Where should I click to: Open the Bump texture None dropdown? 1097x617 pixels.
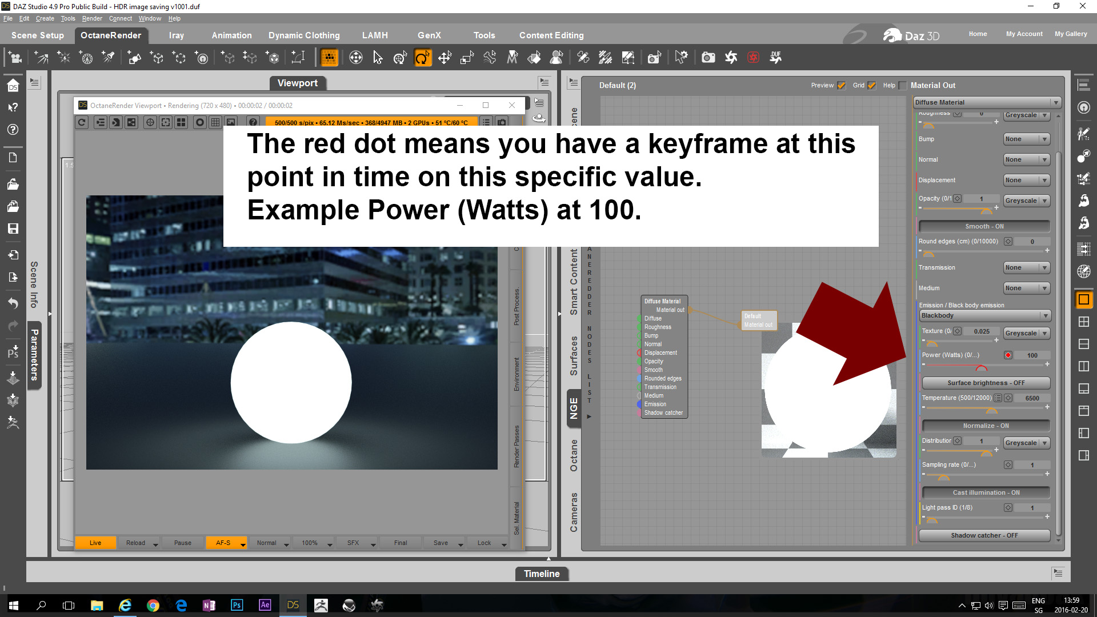tap(1026, 139)
